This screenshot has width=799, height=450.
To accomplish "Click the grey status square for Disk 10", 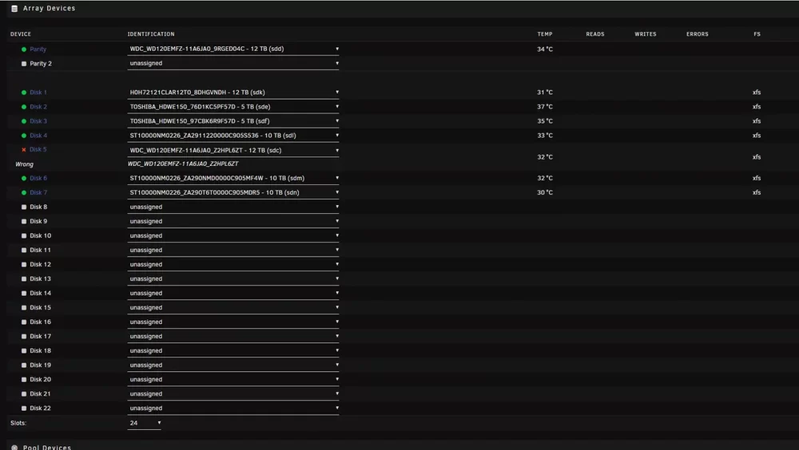I will pyautogui.click(x=24, y=235).
